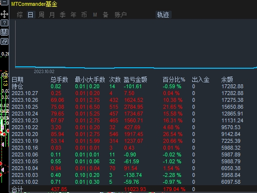Click total percentage 179.04 %

point(174,189)
